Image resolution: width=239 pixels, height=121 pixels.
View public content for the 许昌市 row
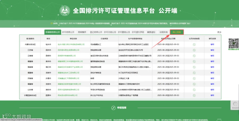tap(194, 78)
